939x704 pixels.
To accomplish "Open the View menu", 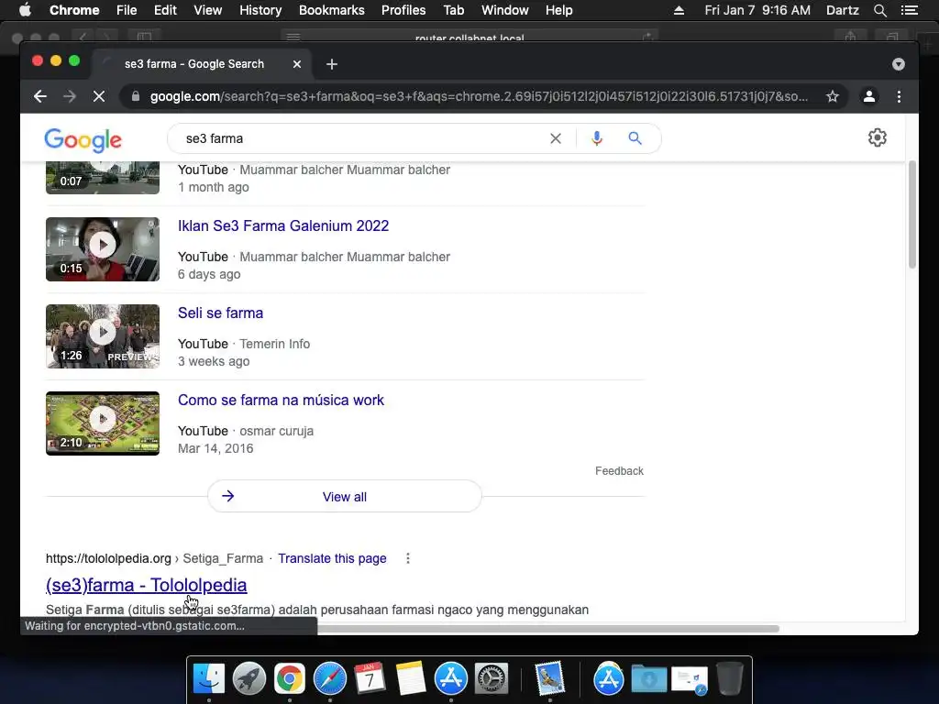I will click(208, 10).
